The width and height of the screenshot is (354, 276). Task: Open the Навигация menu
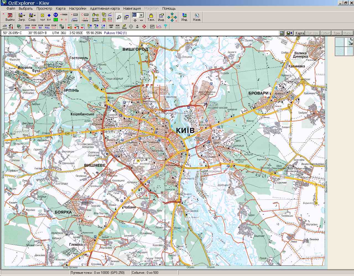point(132,8)
